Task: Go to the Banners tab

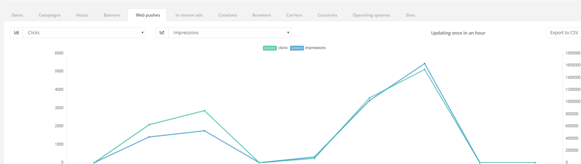Action: tap(112, 15)
